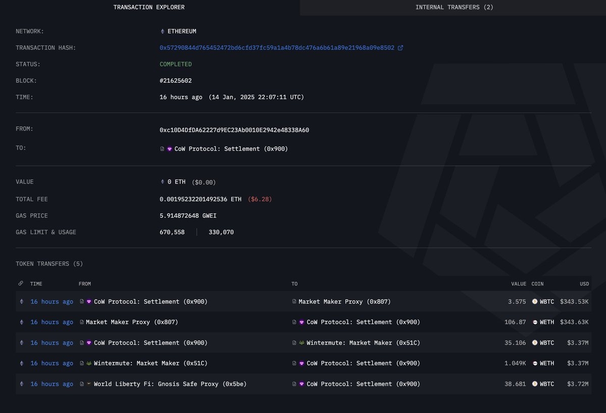Click the FROM address 0xc10D4DfDA...
This screenshot has width=606, height=413.
tap(234, 130)
